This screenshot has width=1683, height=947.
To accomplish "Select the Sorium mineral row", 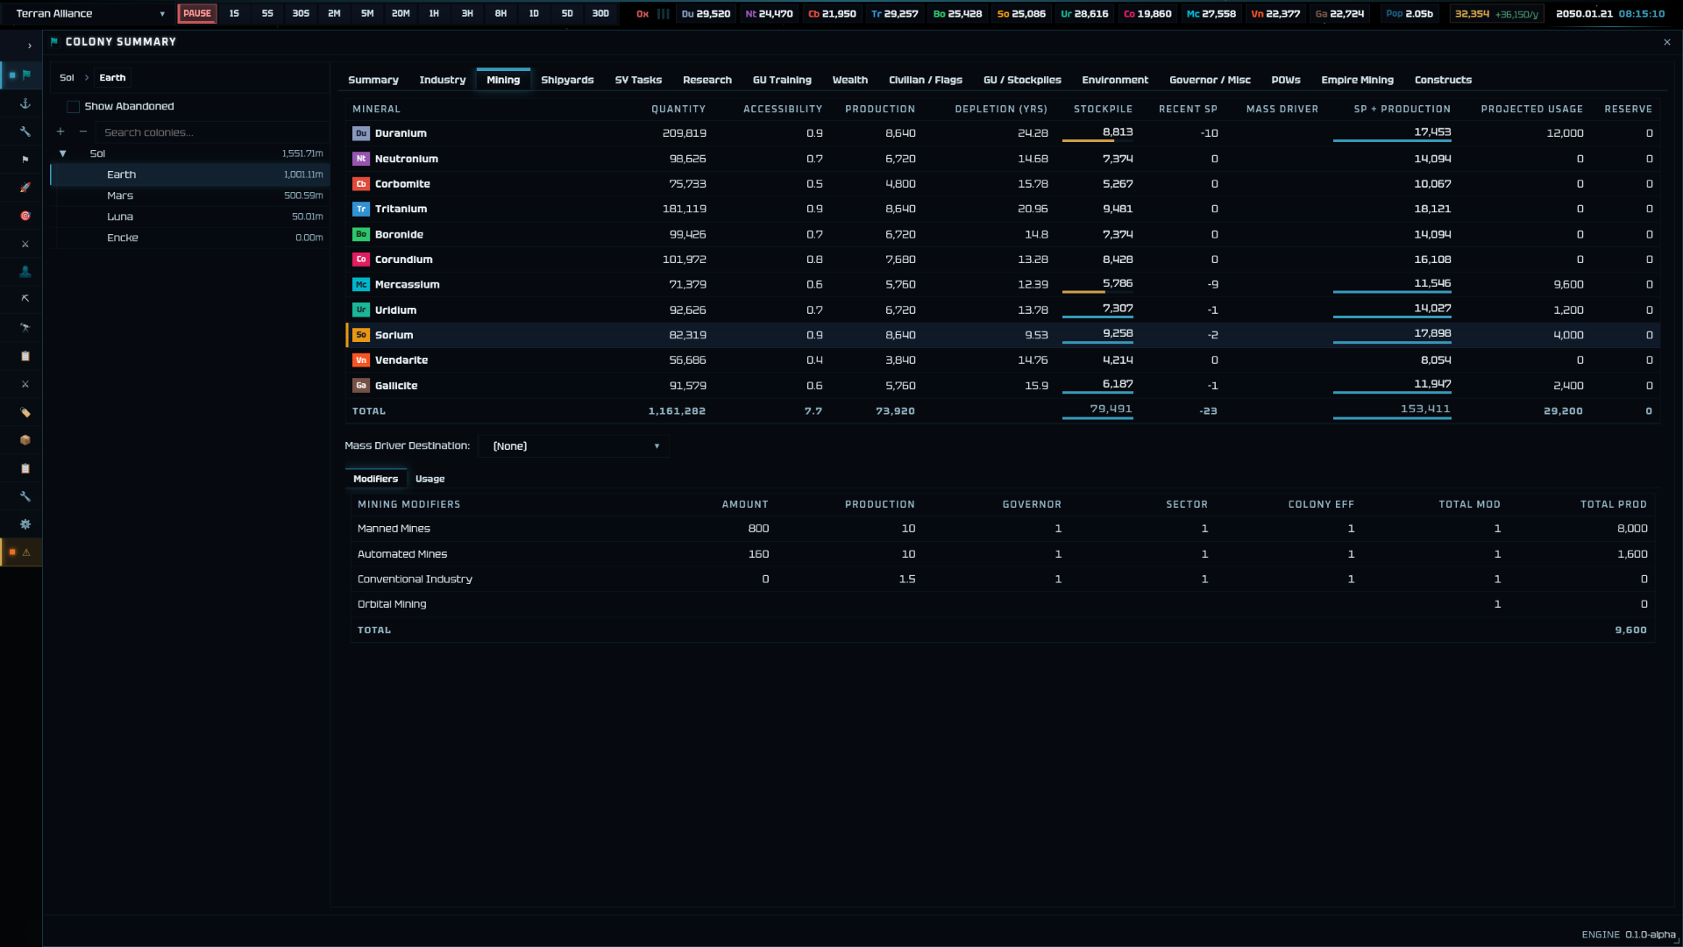I will click(x=1003, y=335).
